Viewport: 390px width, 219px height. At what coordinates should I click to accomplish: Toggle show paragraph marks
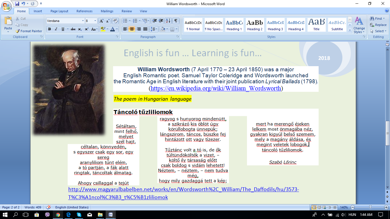tap(176, 21)
